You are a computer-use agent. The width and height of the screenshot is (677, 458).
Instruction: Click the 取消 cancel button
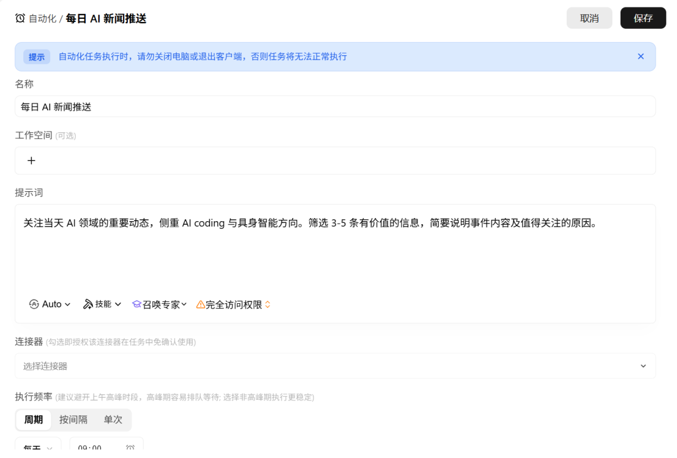pos(589,18)
